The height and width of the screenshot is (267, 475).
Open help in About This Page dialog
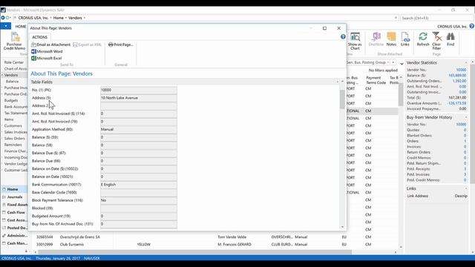pos(343,36)
